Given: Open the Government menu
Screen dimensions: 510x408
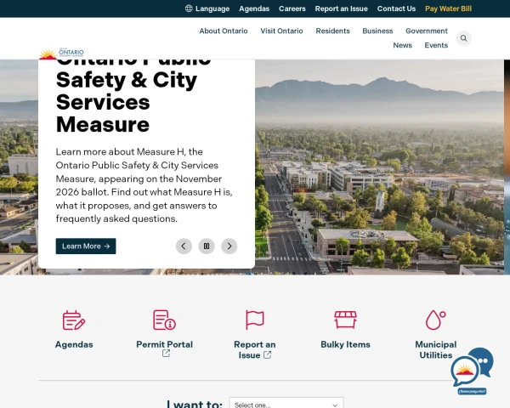Looking at the screenshot, I should click(x=427, y=31).
